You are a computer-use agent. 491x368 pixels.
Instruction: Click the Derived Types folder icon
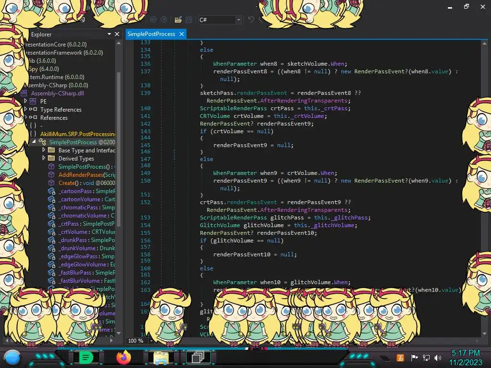coord(51,158)
